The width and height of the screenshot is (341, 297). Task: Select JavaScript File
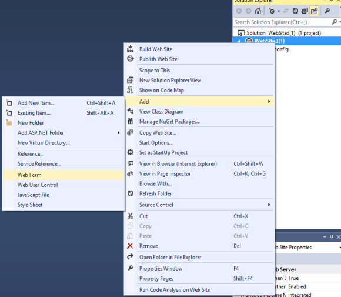click(x=34, y=195)
